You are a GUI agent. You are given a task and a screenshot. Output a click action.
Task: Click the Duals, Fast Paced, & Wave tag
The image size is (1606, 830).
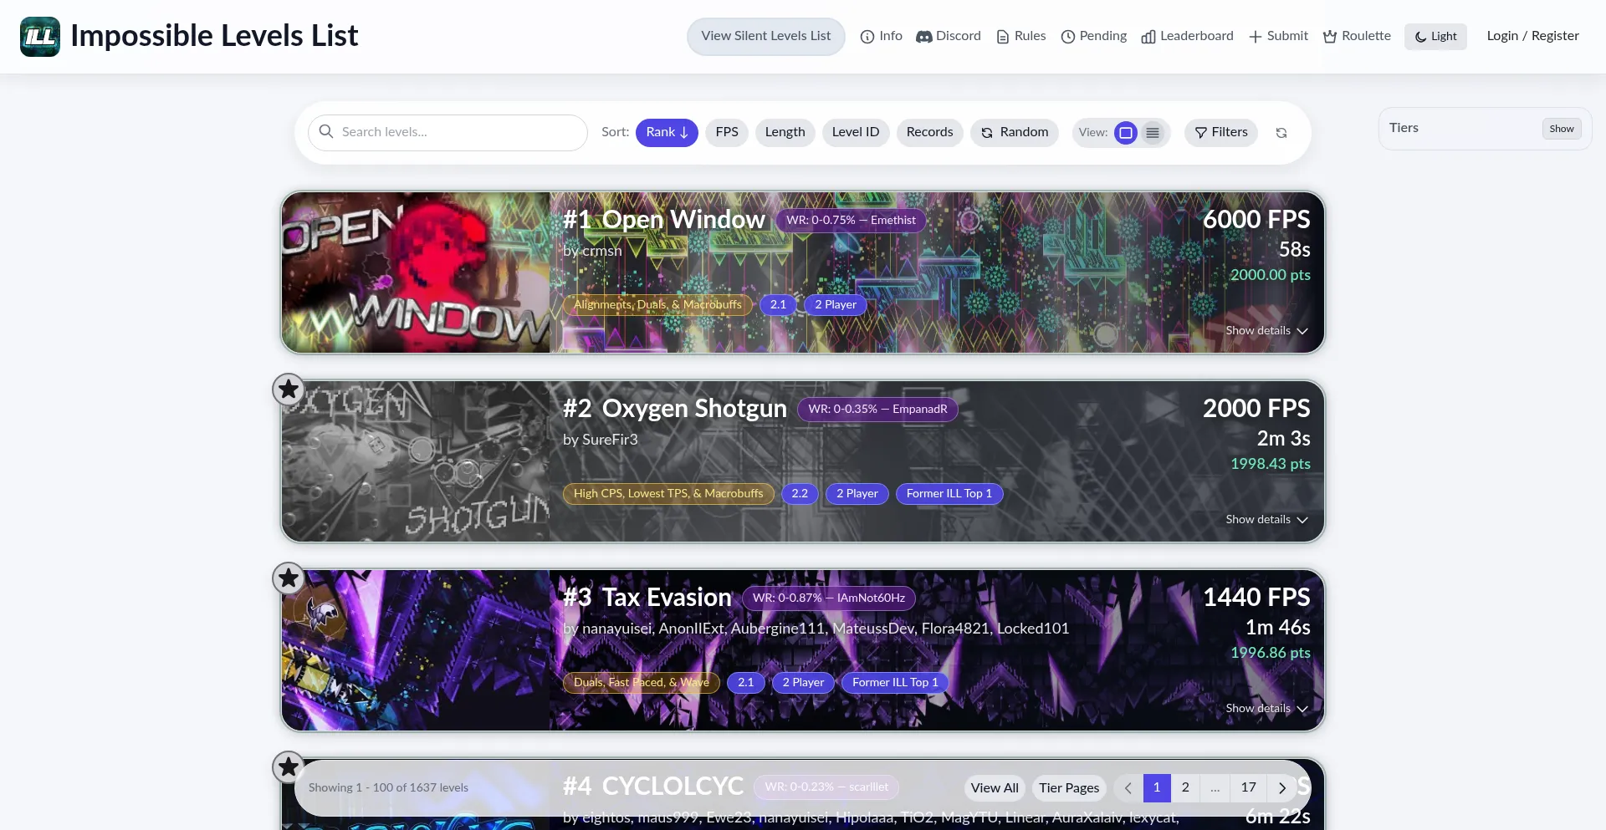click(x=641, y=683)
